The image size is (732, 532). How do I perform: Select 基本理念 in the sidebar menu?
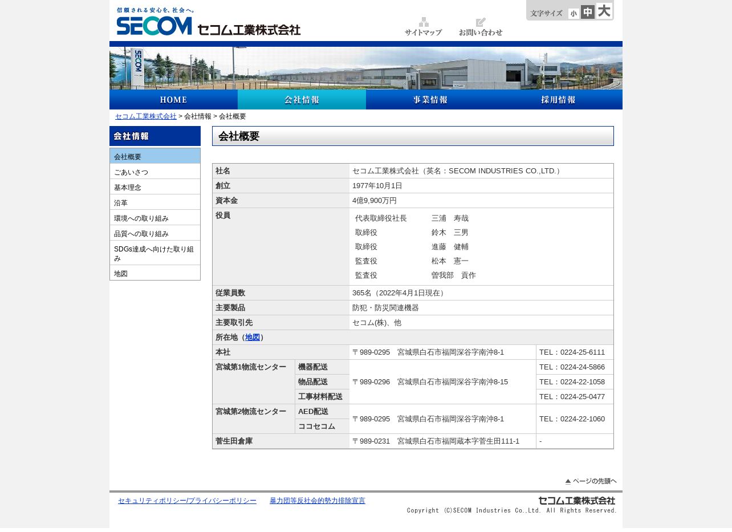click(x=155, y=187)
